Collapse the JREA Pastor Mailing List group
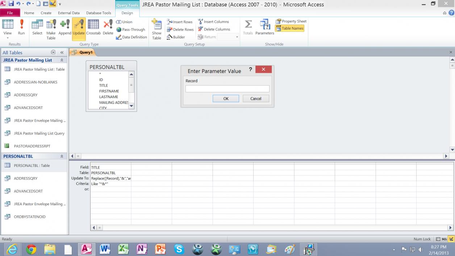The height and width of the screenshot is (256, 455). 62,60
